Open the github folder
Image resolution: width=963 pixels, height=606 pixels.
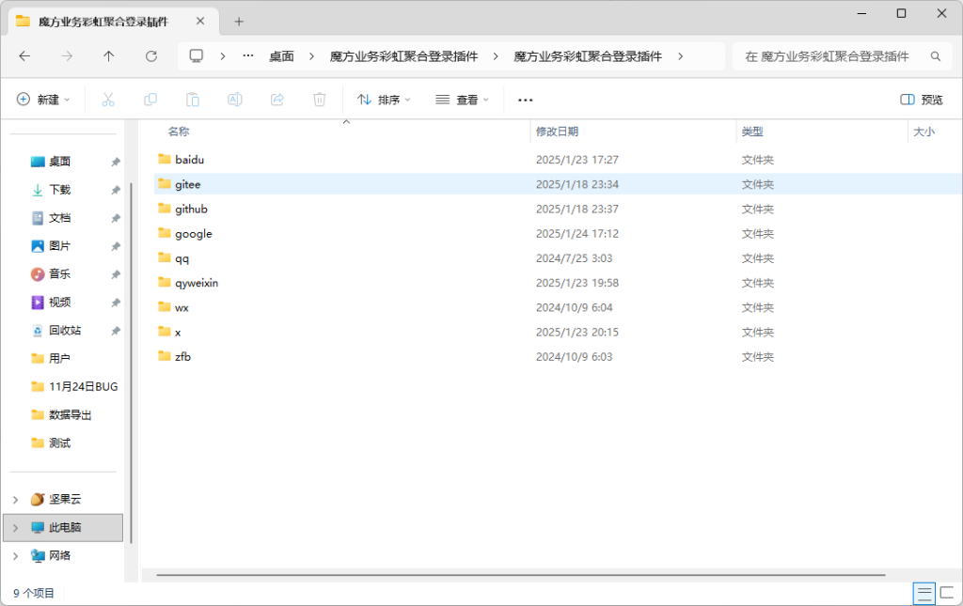pyautogui.click(x=190, y=209)
